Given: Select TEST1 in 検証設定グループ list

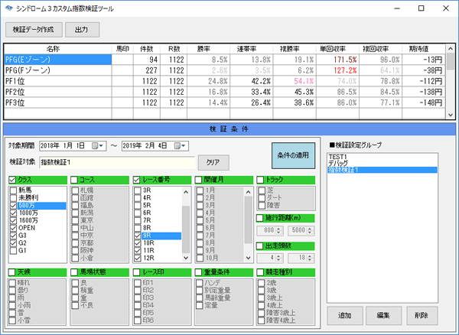Looking at the screenshot, I should [382, 157].
